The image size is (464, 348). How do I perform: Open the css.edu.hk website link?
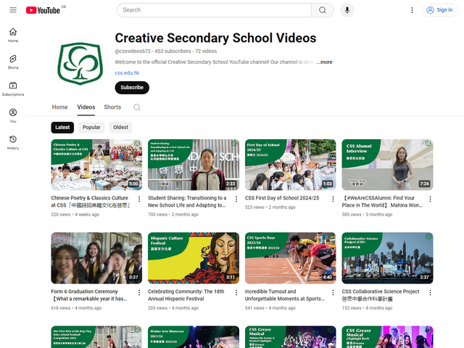click(x=127, y=73)
